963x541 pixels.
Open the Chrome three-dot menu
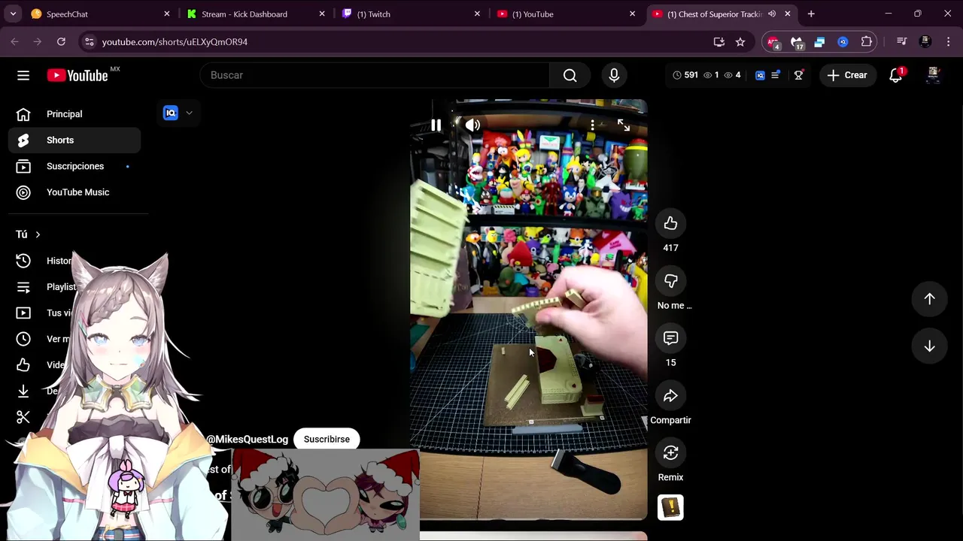(948, 42)
